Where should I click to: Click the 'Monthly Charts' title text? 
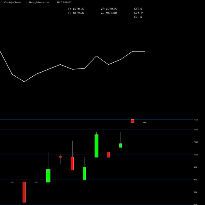click(x=12, y=2)
